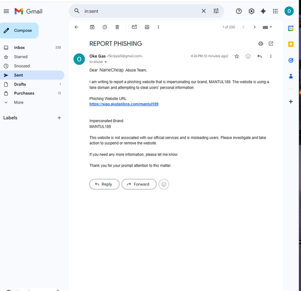The image size is (301, 291).
Task: Click the Labels heading
Action: pos(10,117)
